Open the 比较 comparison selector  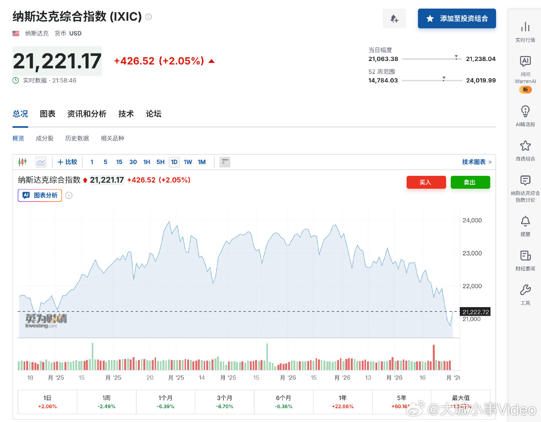coord(67,162)
